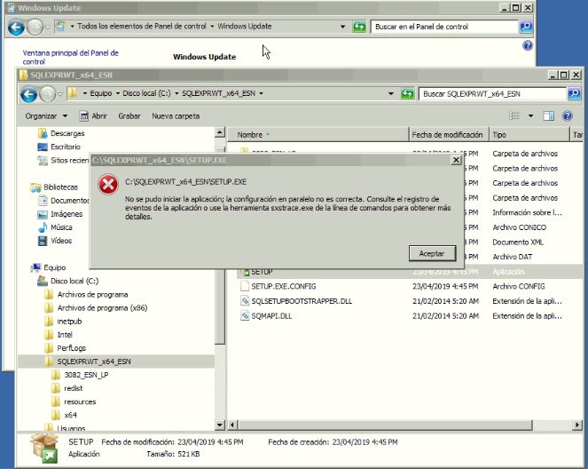Click Abrir in the toolbar
The height and width of the screenshot is (469, 588).
coord(93,116)
